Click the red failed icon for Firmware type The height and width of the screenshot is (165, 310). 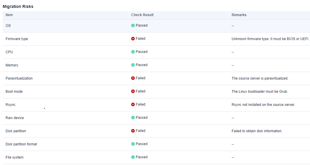(133, 39)
